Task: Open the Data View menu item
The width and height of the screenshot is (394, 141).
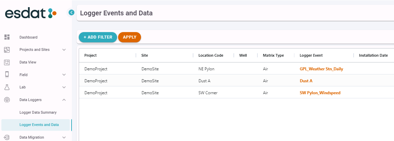Action: click(28, 62)
